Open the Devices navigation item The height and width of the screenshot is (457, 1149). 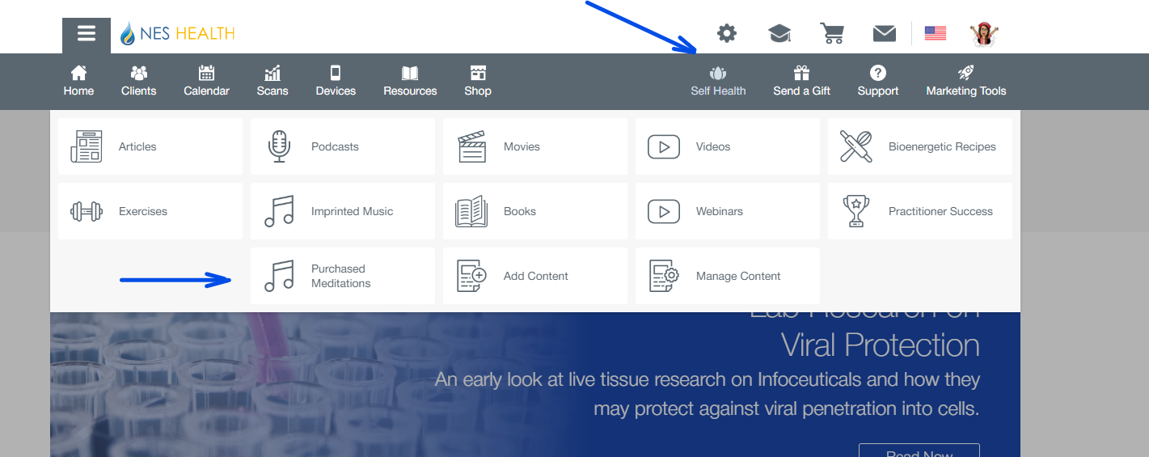pos(336,81)
